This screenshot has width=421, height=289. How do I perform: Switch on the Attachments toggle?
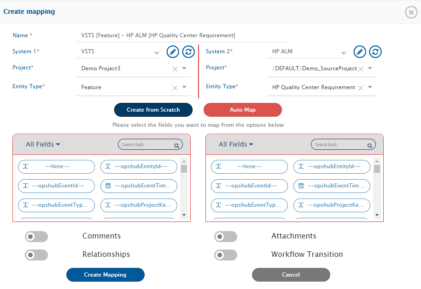pyautogui.click(x=226, y=237)
